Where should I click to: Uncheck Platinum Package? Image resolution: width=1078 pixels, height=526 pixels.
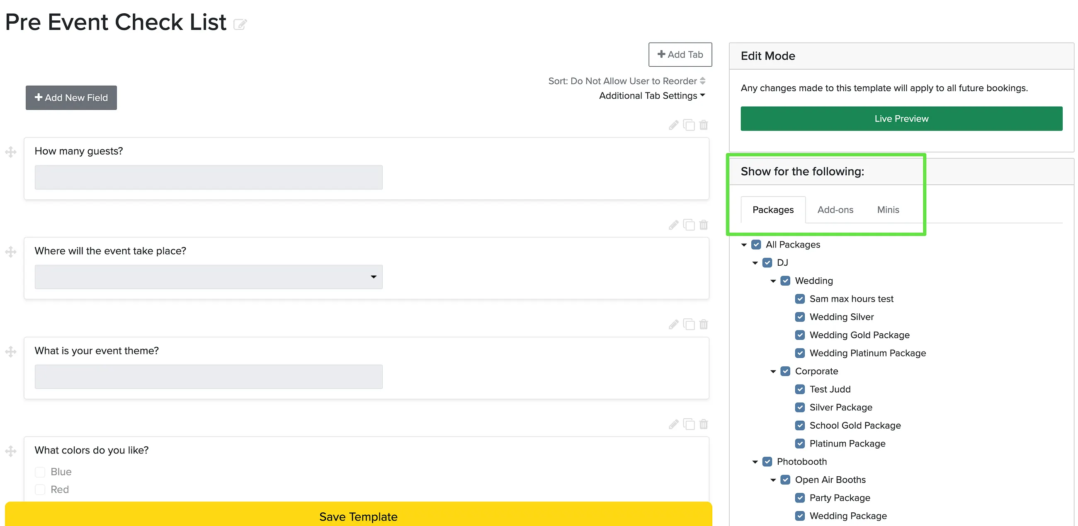pyautogui.click(x=800, y=444)
